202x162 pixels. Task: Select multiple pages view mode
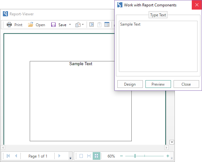[96, 156]
